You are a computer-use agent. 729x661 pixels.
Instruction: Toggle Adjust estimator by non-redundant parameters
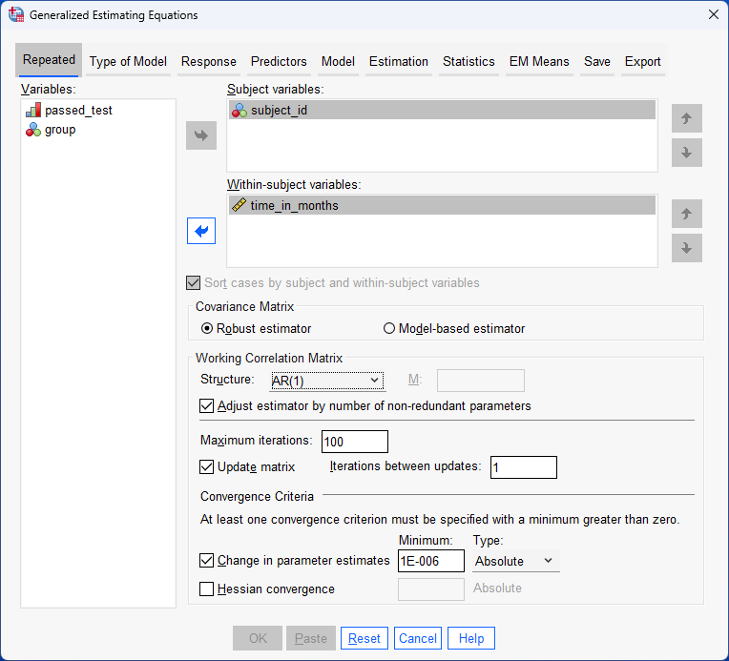coord(207,405)
